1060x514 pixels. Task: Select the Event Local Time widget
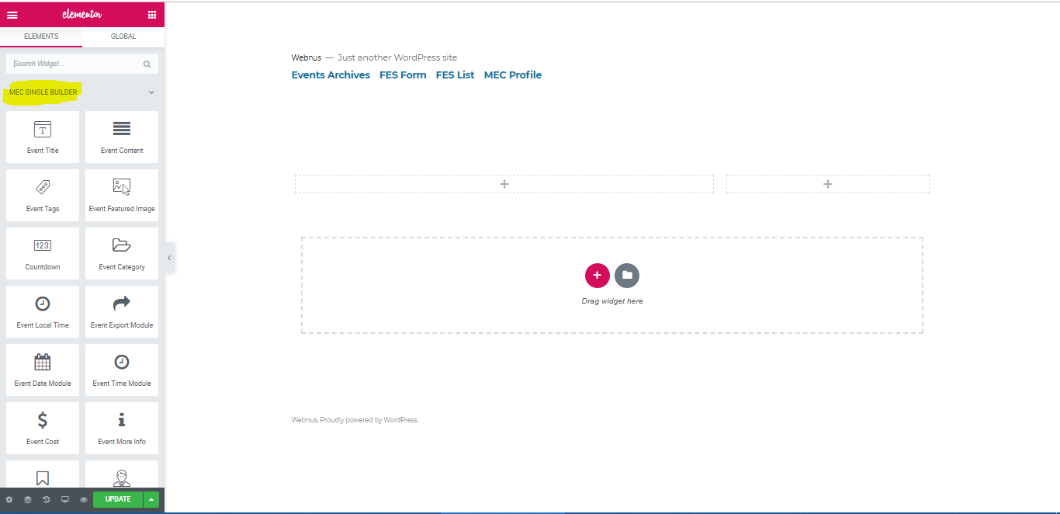(43, 312)
